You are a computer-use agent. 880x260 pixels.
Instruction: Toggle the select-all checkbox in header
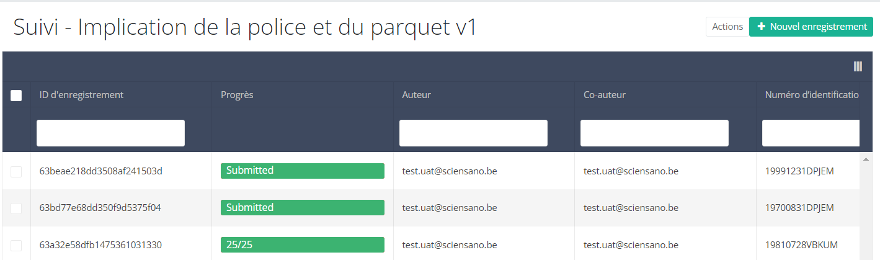[x=16, y=95]
